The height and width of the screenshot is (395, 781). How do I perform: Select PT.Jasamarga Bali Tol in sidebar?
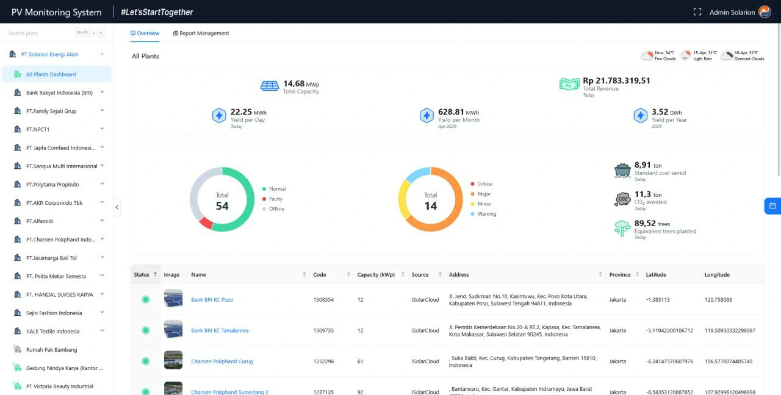(x=51, y=258)
